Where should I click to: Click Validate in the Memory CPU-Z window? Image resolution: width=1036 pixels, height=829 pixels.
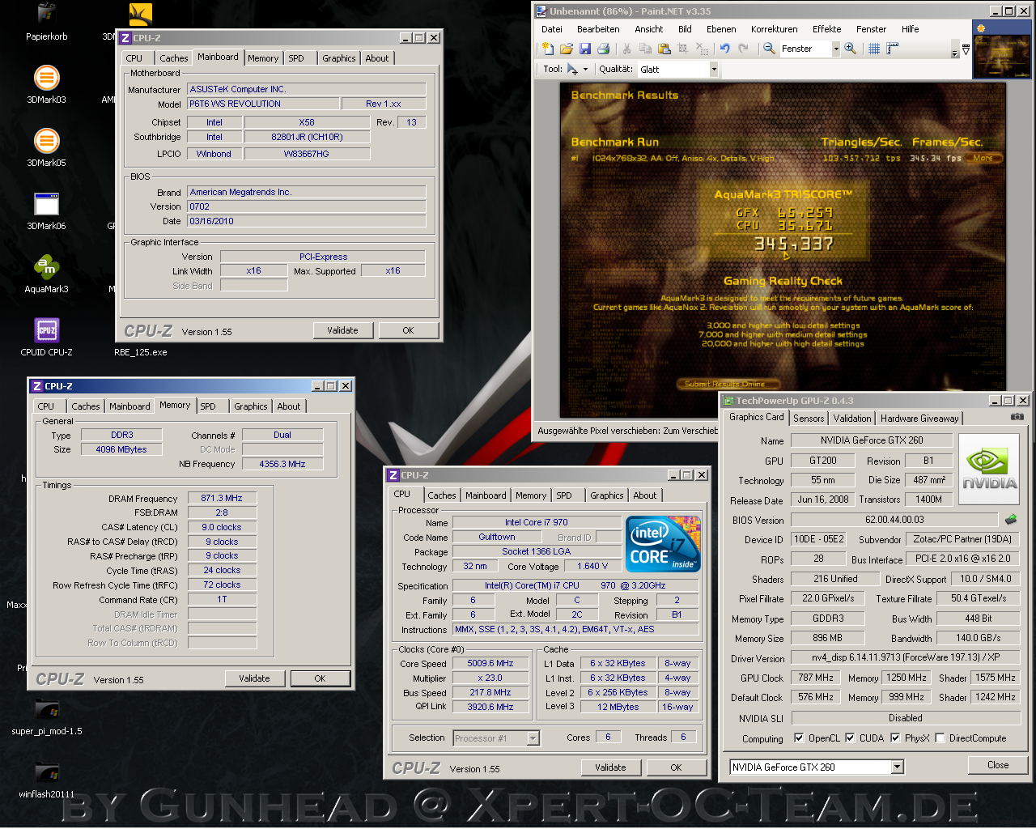[x=254, y=678]
